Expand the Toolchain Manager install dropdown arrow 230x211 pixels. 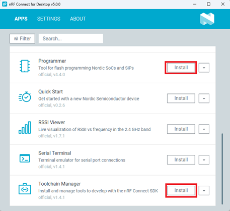204,190
